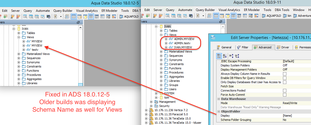Image resolution: width=311 pixels, height=125 pixels.
Task: Collapse the Data Warehouse property group
Action: pos(219,99)
